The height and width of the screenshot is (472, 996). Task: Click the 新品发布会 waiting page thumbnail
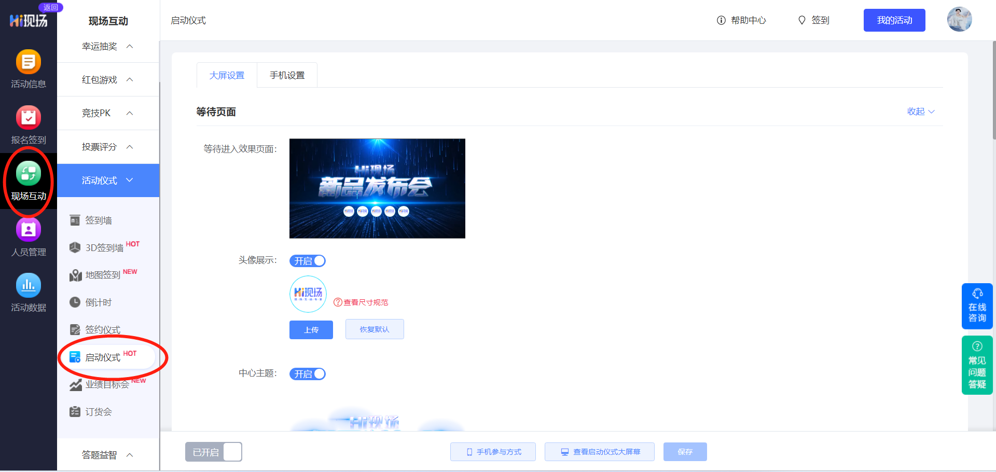click(377, 188)
